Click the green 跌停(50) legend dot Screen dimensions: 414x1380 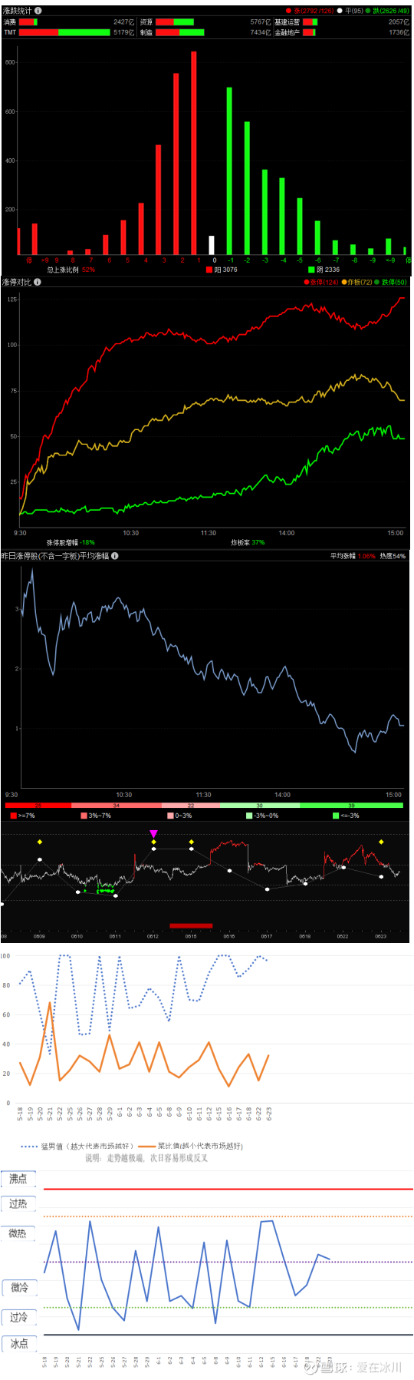pos(376,283)
